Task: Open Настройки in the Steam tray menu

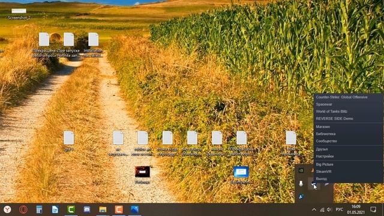Action: click(x=348, y=156)
